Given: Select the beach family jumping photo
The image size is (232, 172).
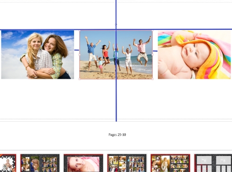Looking at the screenshot, I should click(x=116, y=55).
